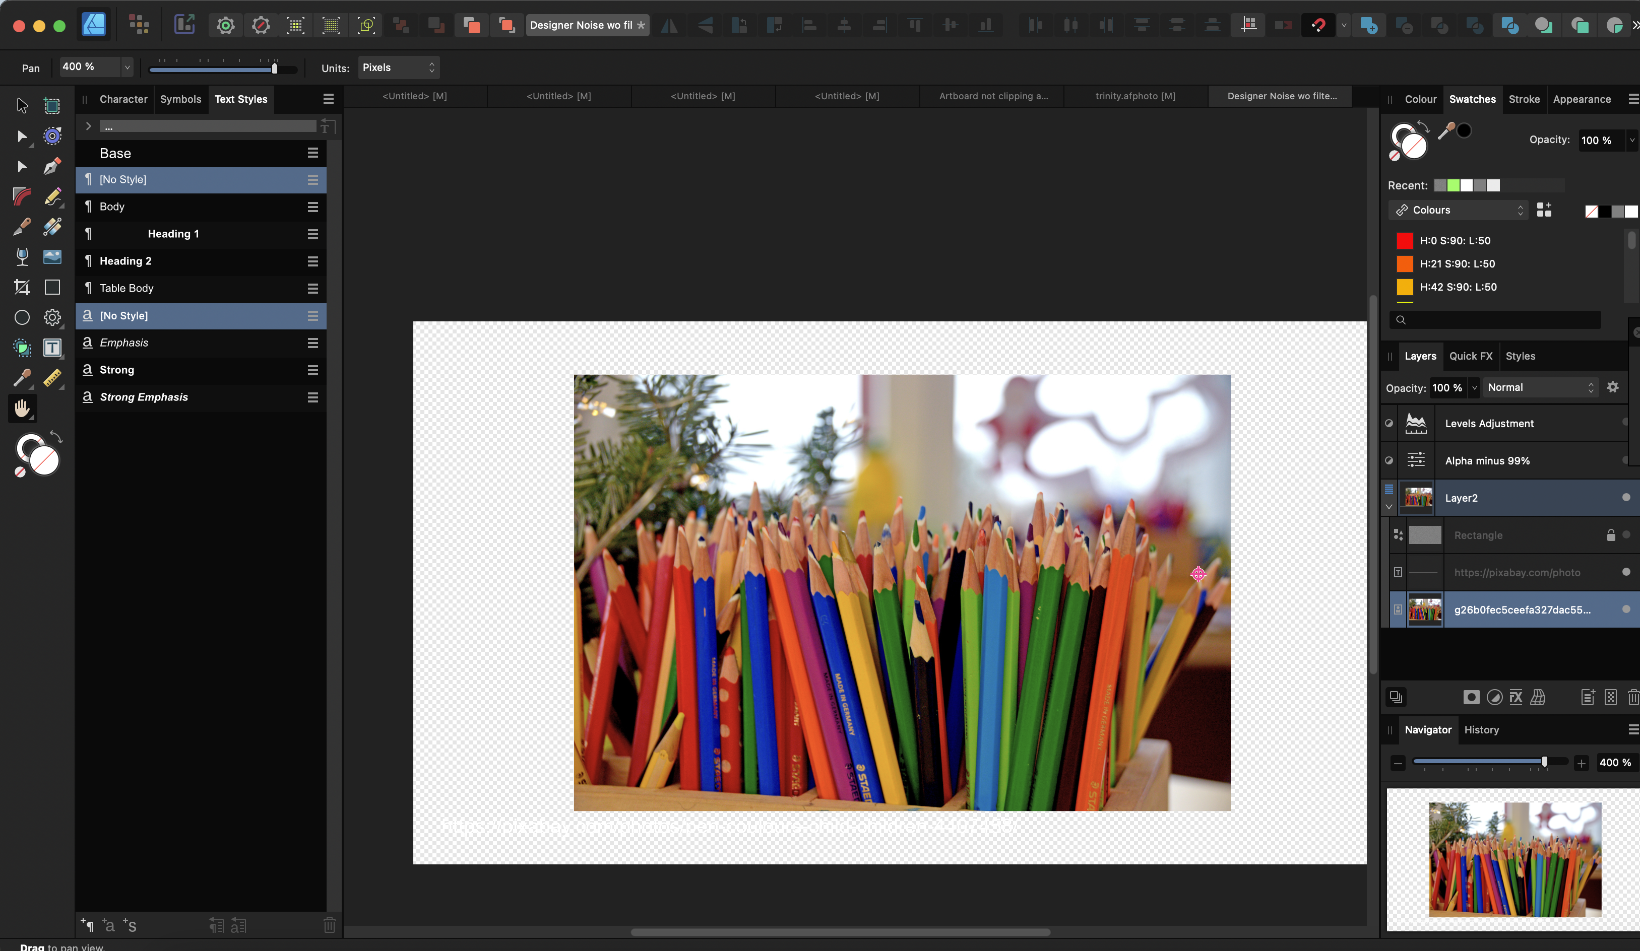Click the red H:0 S:90 L:50 swatch

point(1405,241)
